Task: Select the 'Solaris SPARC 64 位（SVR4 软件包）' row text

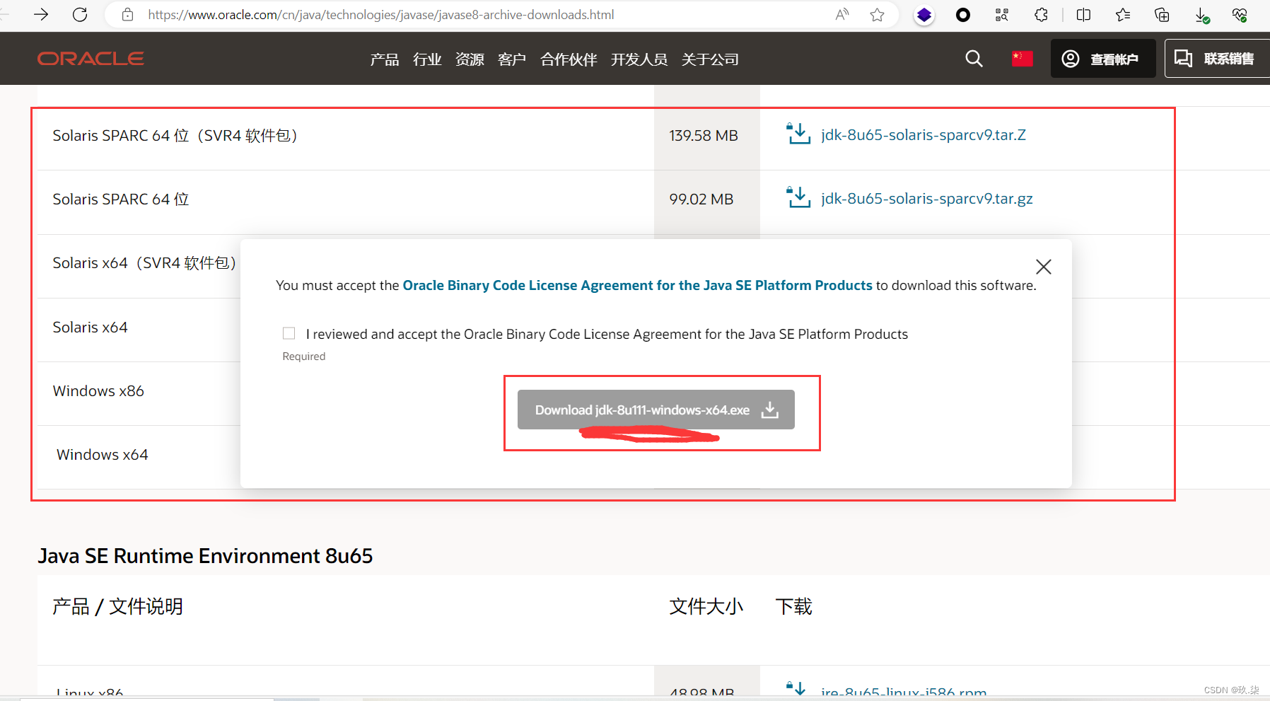Action: pyautogui.click(x=175, y=135)
